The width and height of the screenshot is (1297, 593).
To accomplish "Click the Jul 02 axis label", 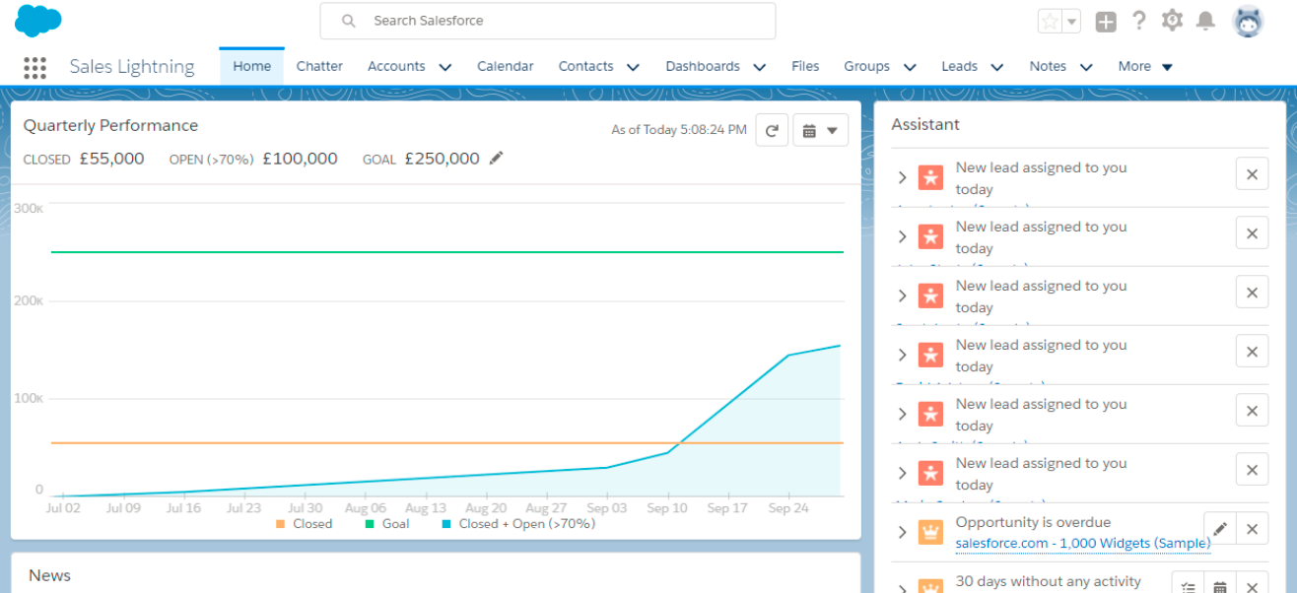I will pos(65,508).
